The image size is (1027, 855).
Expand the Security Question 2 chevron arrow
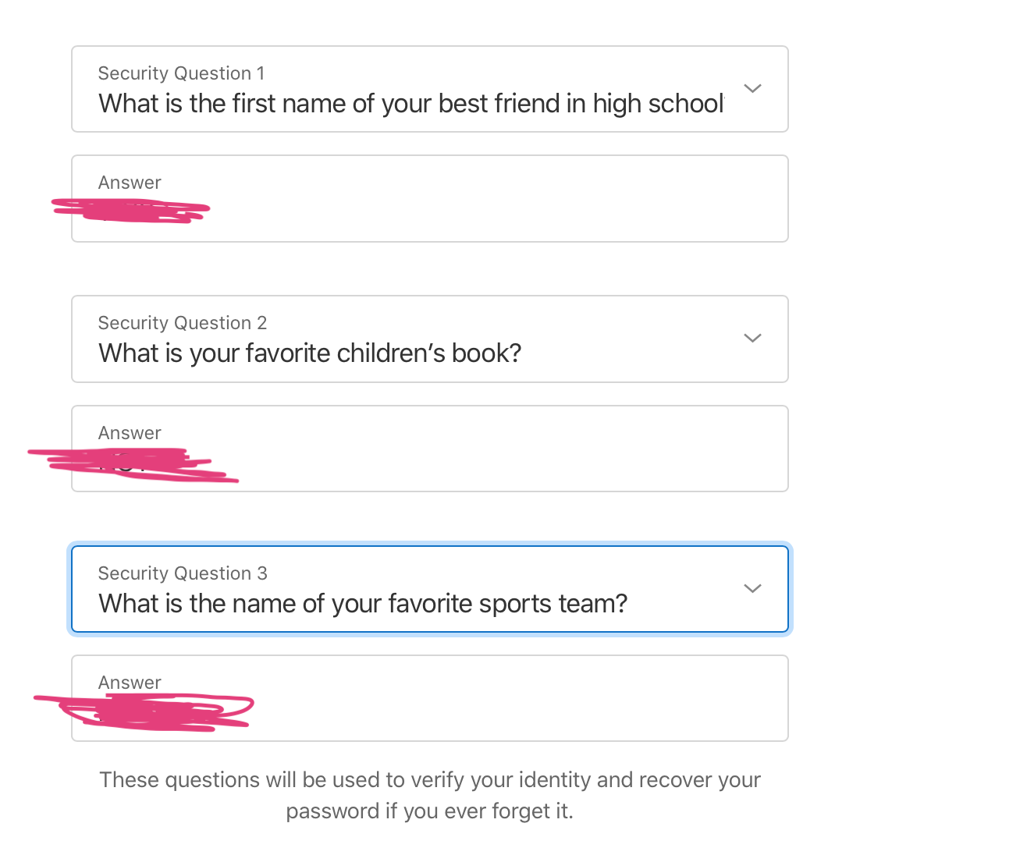coord(752,338)
